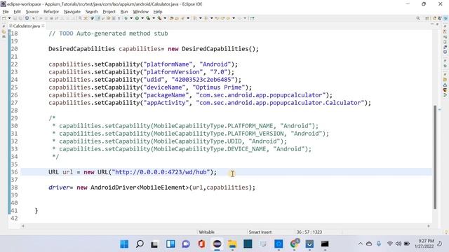Click the External Tools run icon
This screenshot has height=252, width=449.
point(159,18)
